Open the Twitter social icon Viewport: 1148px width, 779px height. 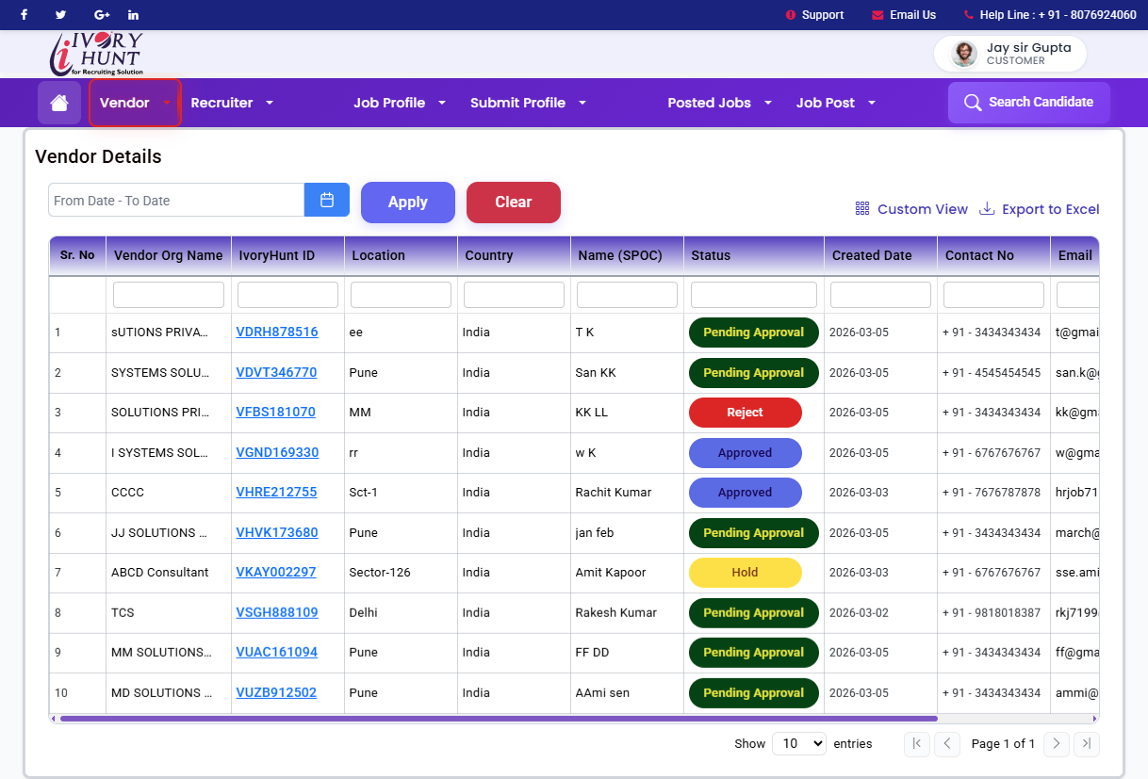tap(61, 15)
